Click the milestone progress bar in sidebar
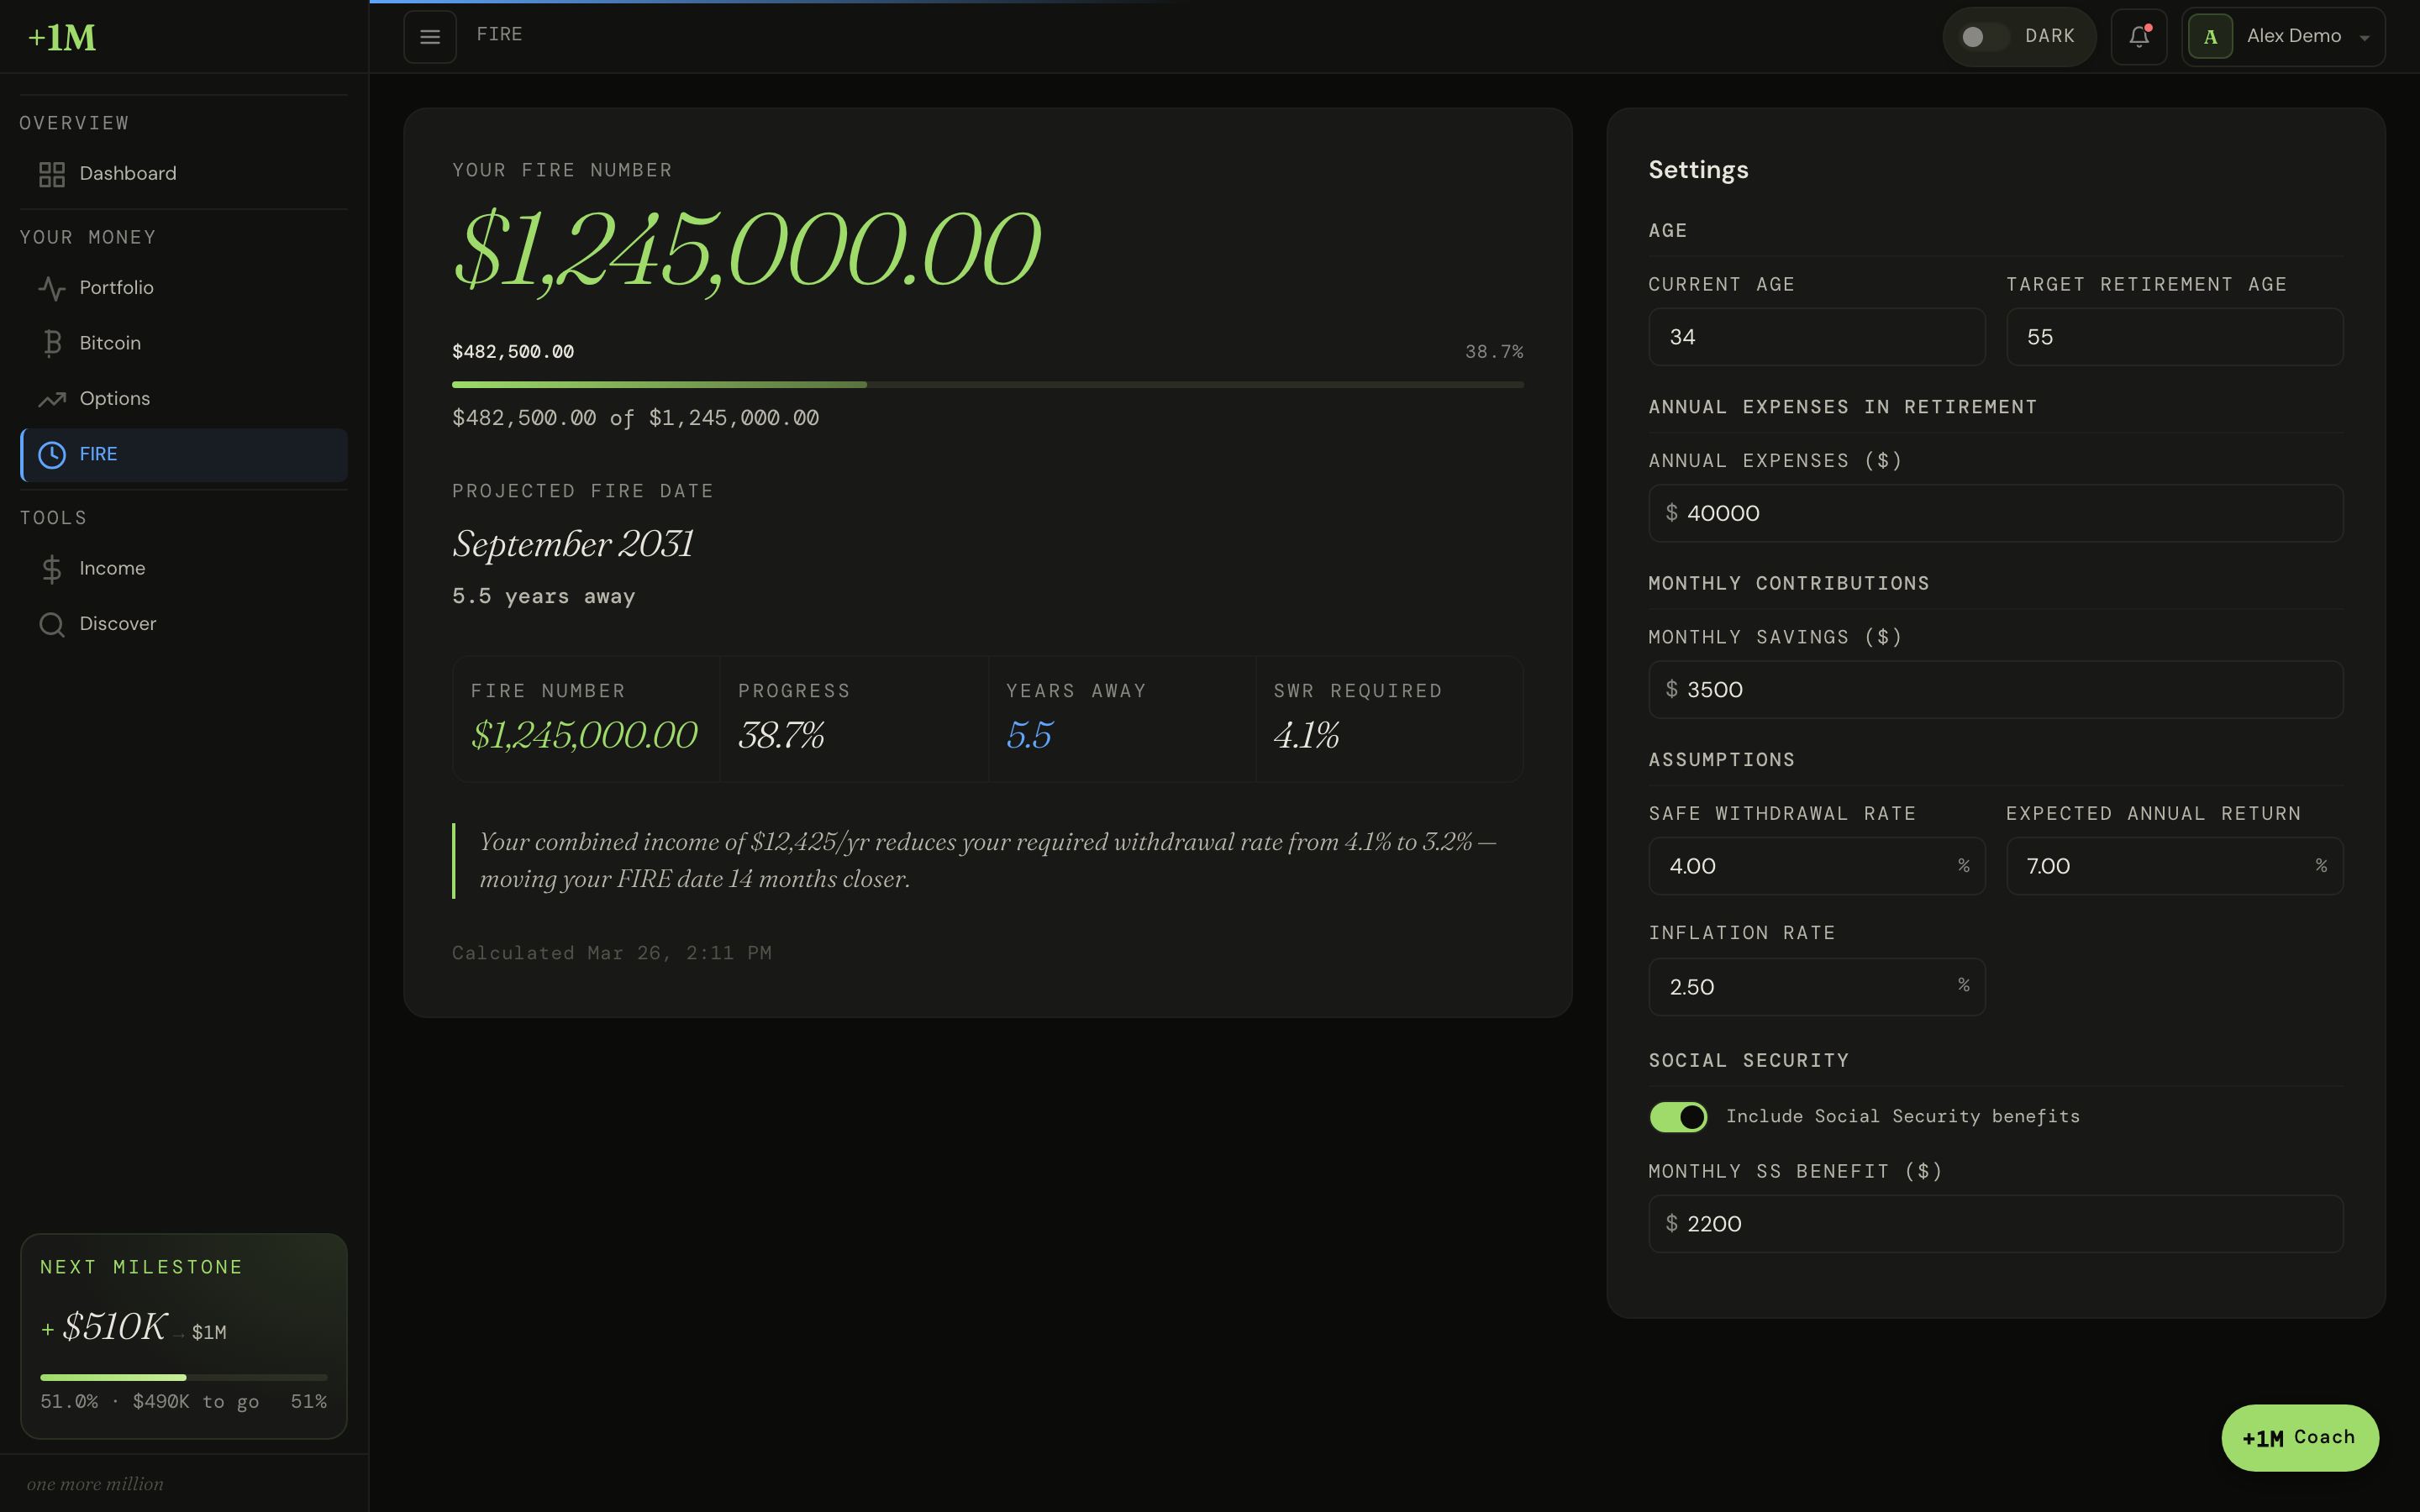This screenshot has height=1512, width=2420. [x=183, y=1377]
